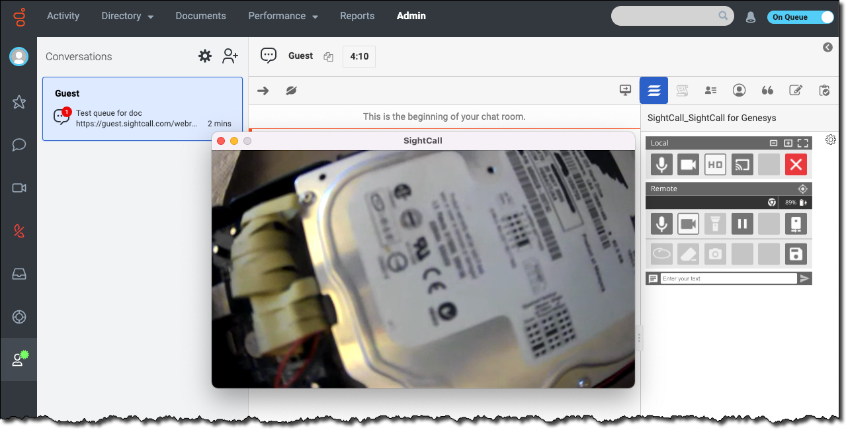Open the lifebuoy help icon
The height and width of the screenshot is (430, 846).
click(x=19, y=317)
